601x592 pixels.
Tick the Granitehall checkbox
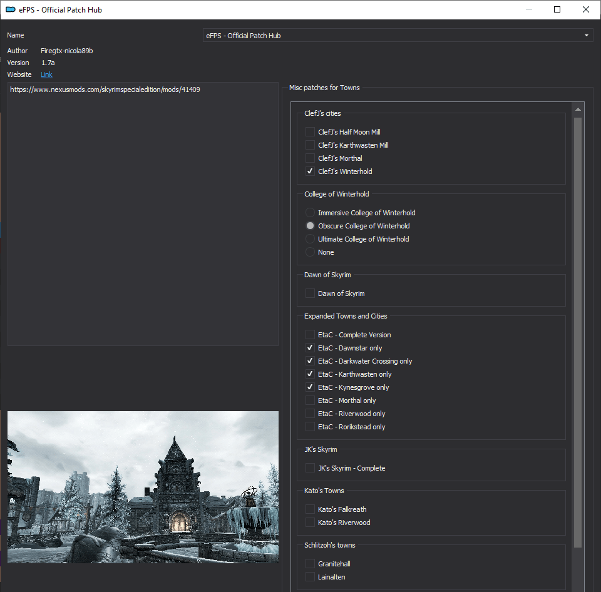point(310,564)
